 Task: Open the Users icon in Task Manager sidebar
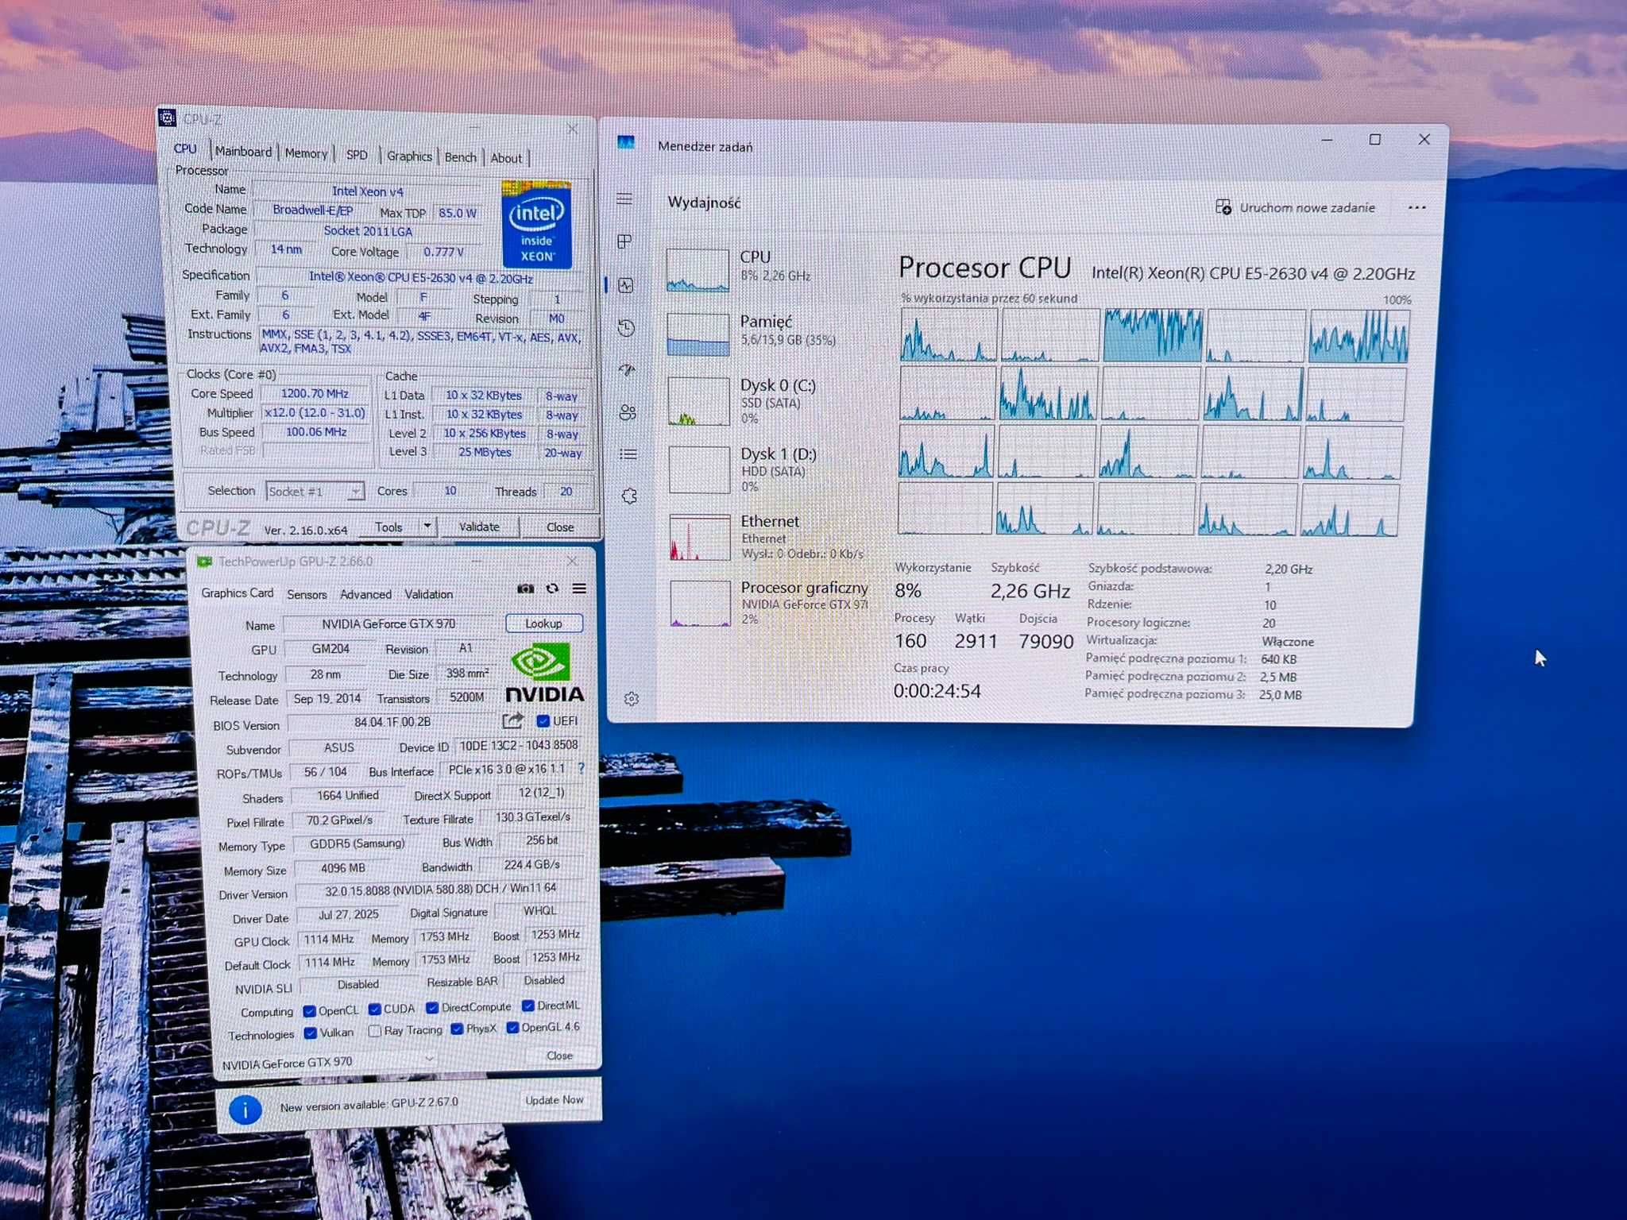coord(628,412)
